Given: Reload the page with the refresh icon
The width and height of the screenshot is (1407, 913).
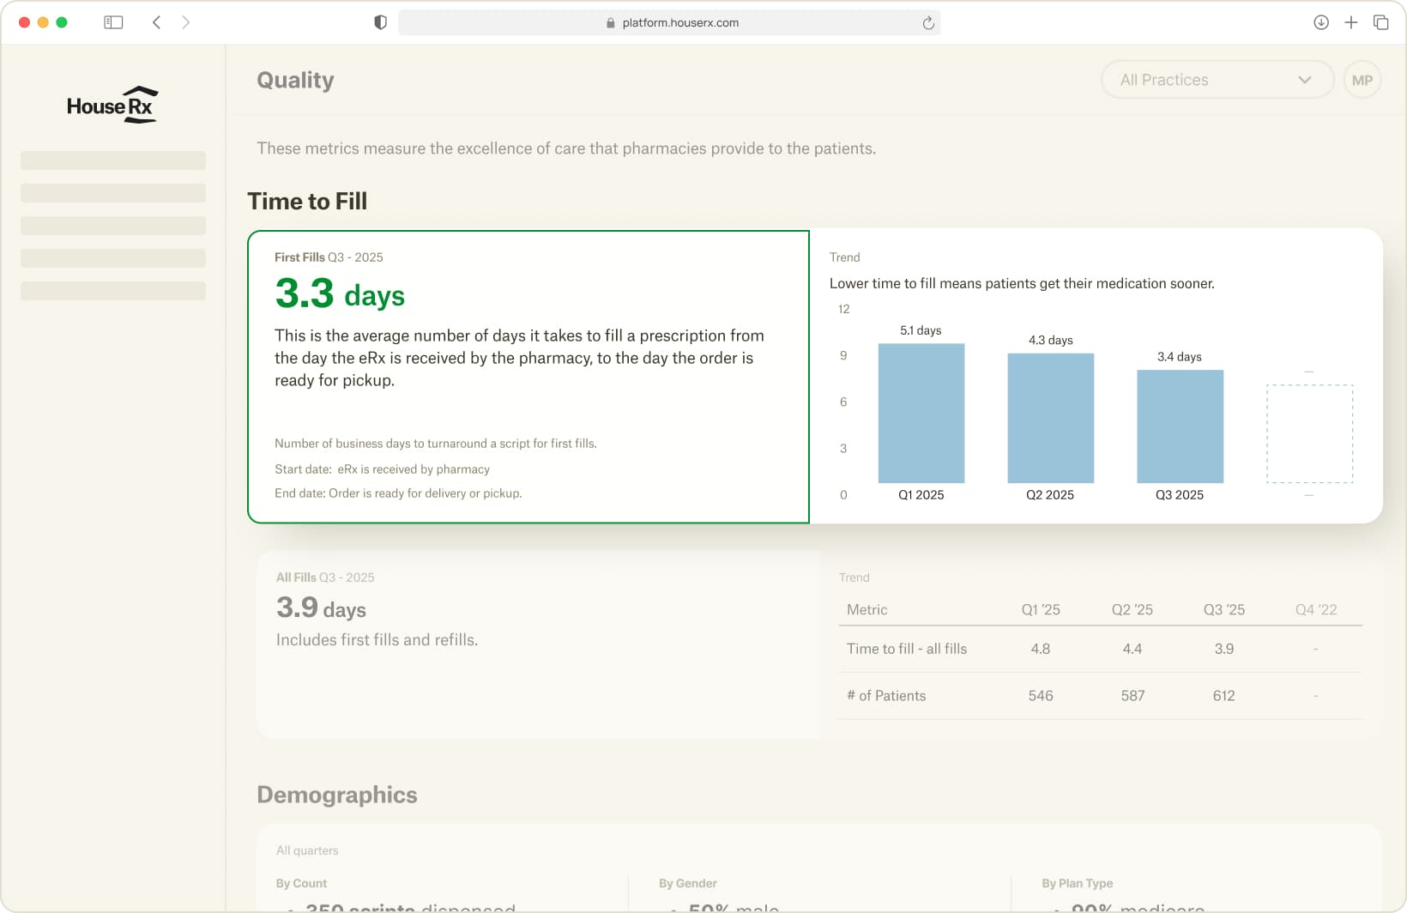Looking at the screenshot, I should 927,23.
